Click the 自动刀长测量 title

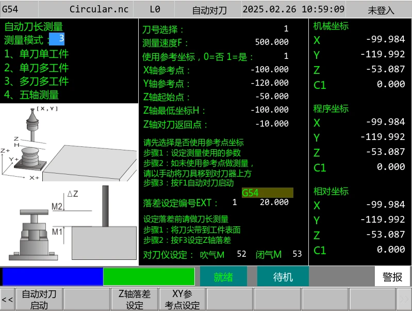tap(34, 26)
